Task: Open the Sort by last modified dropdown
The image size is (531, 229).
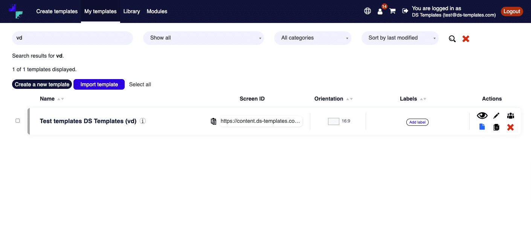Action: (400, 38)
